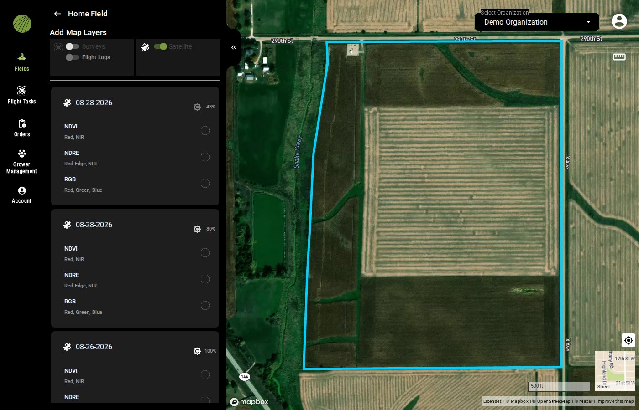The image size is (639, 410).
Task: Open Flight Tasks from the sidebar
Action: (21, 95)
